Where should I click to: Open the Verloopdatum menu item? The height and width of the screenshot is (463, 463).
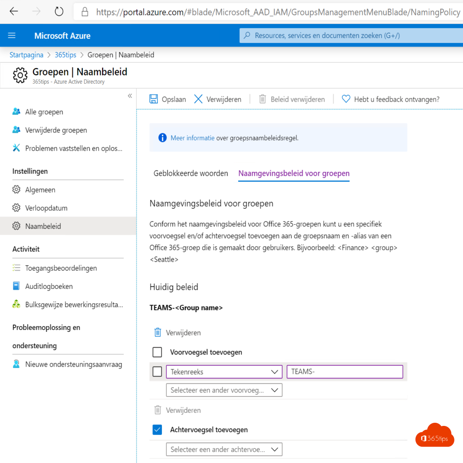pos(47,208)
